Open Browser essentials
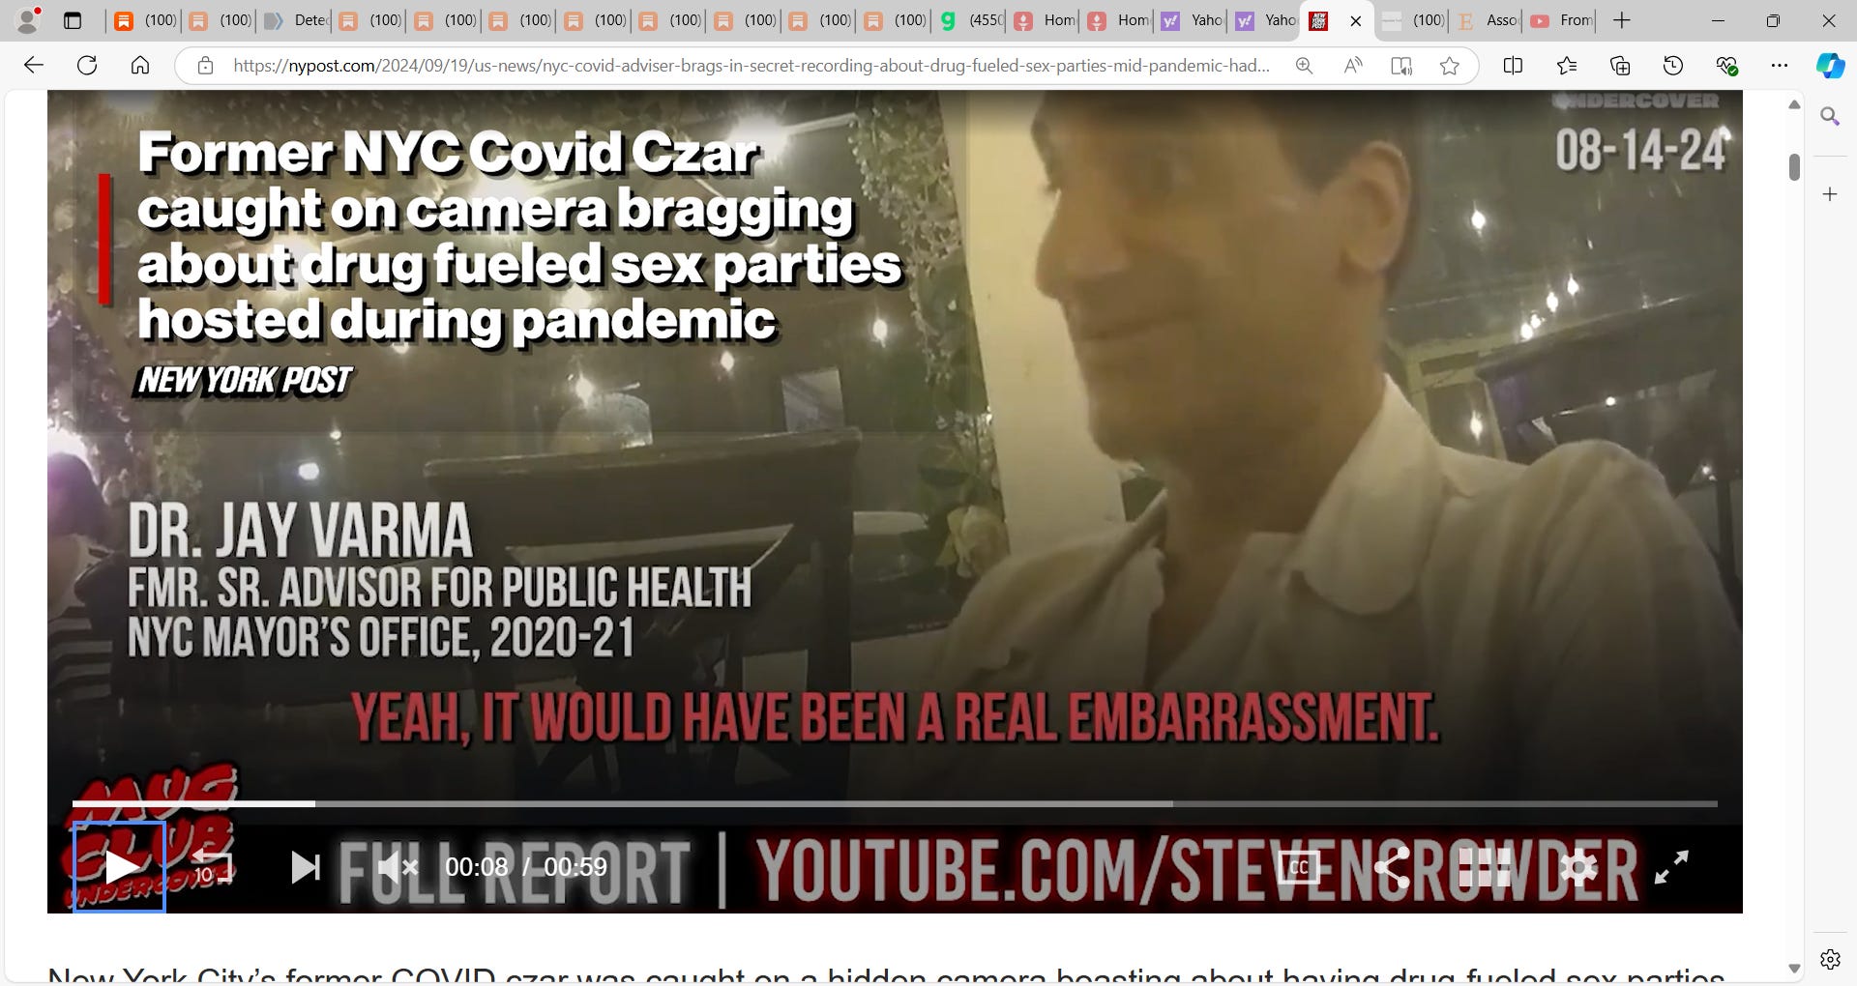The height and width of the screenshot is (986, 1857). click(1726, 66)
